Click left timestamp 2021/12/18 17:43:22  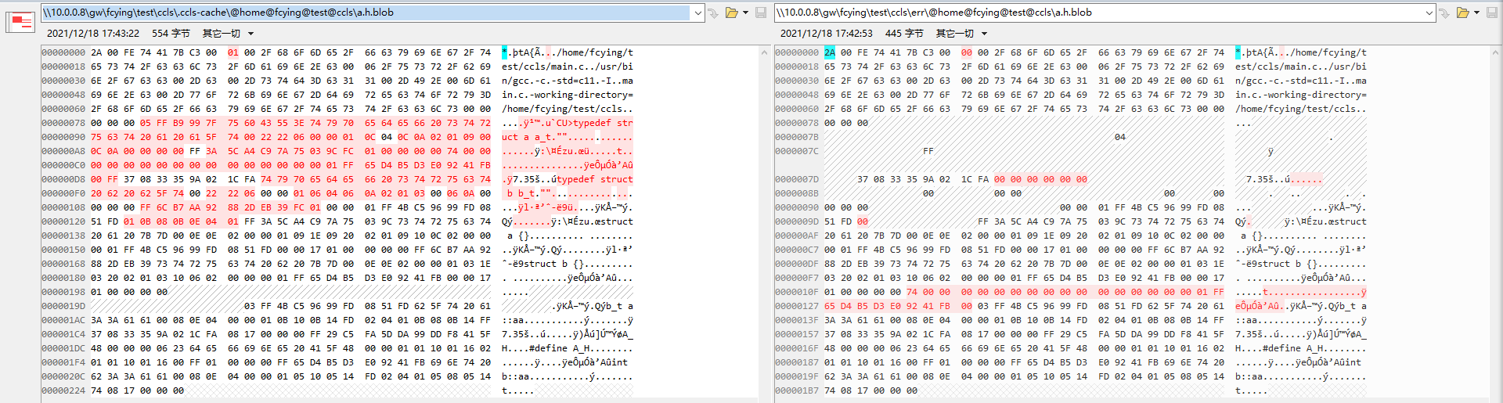93,34
